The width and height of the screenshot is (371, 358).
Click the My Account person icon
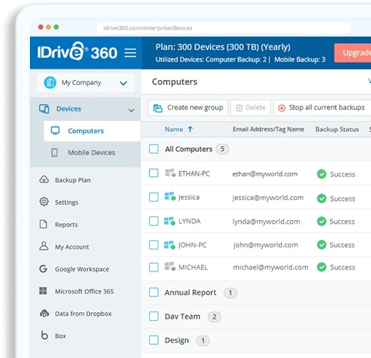44,246
